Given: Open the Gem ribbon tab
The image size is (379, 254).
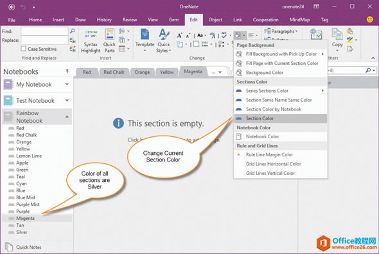Looking at the screenshot, I should click(173, 20).
